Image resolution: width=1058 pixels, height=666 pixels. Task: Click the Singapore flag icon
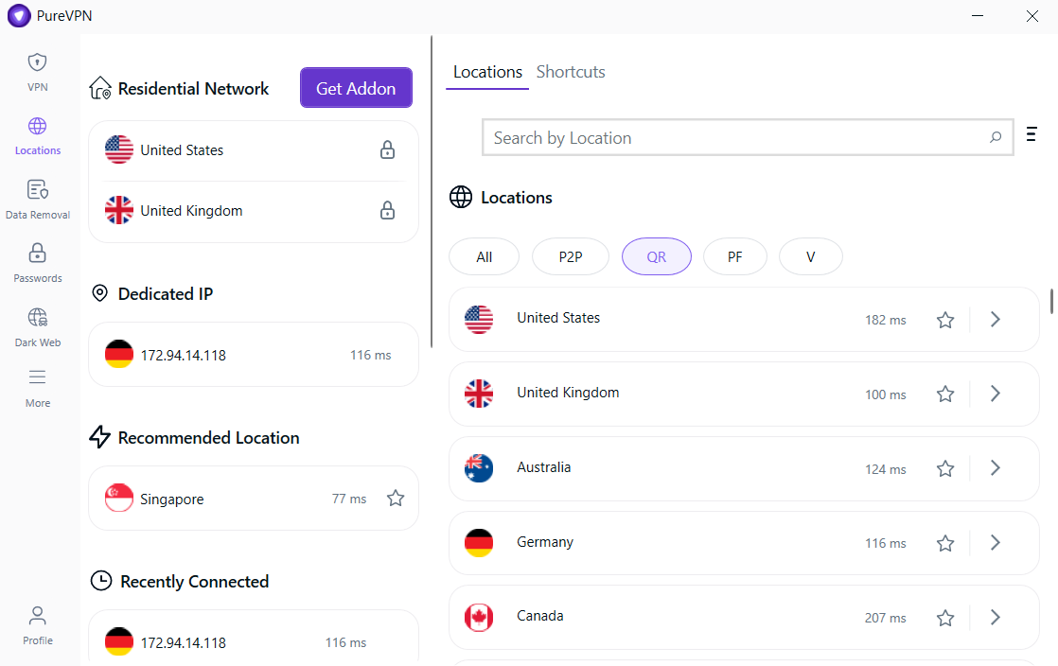[x=118, y=498]
